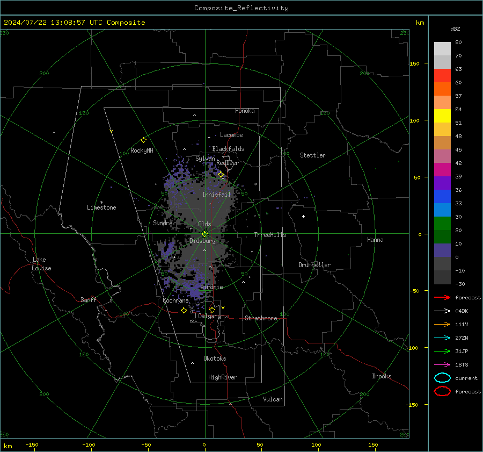Click the Strathmore label
This screenshot has height=452, width=483.
click(x=261, y=318)
